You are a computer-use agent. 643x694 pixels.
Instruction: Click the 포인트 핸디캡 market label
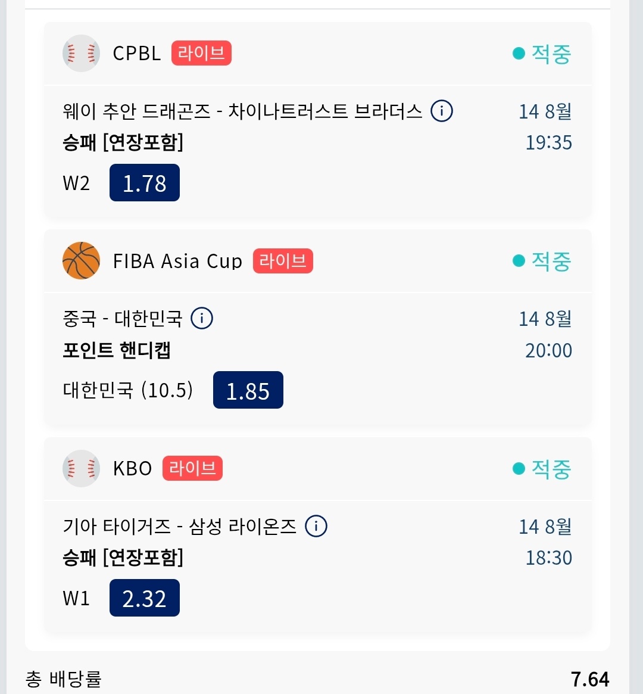[x=116, y=350]
